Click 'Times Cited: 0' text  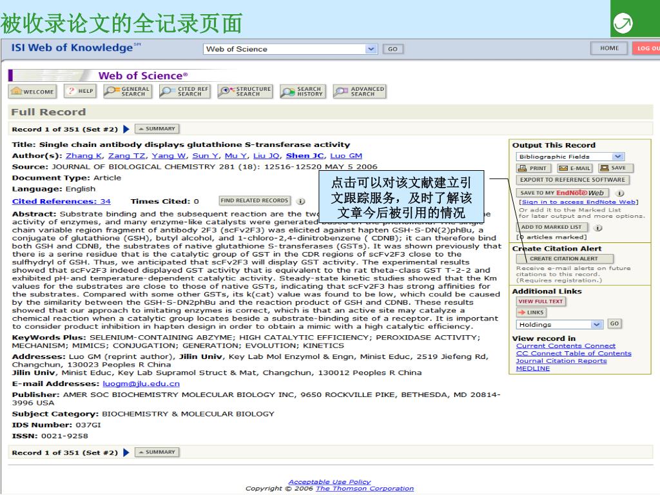(164, 201)
